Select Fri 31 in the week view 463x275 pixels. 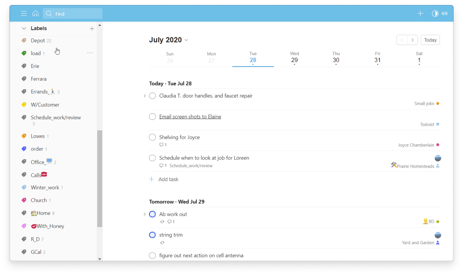click(x=377, y=57)
